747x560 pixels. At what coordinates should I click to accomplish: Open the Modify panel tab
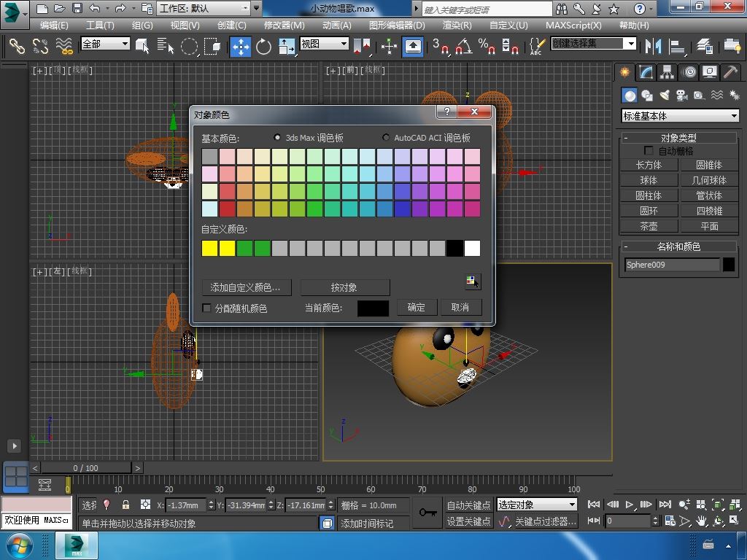pos(646,72)
